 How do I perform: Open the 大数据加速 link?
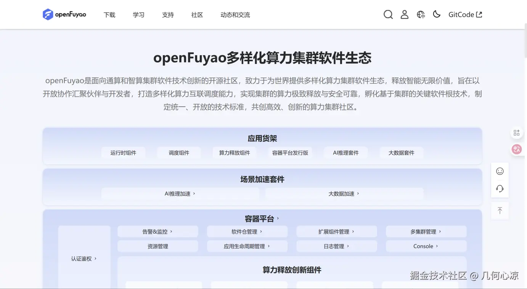[344, 194]
